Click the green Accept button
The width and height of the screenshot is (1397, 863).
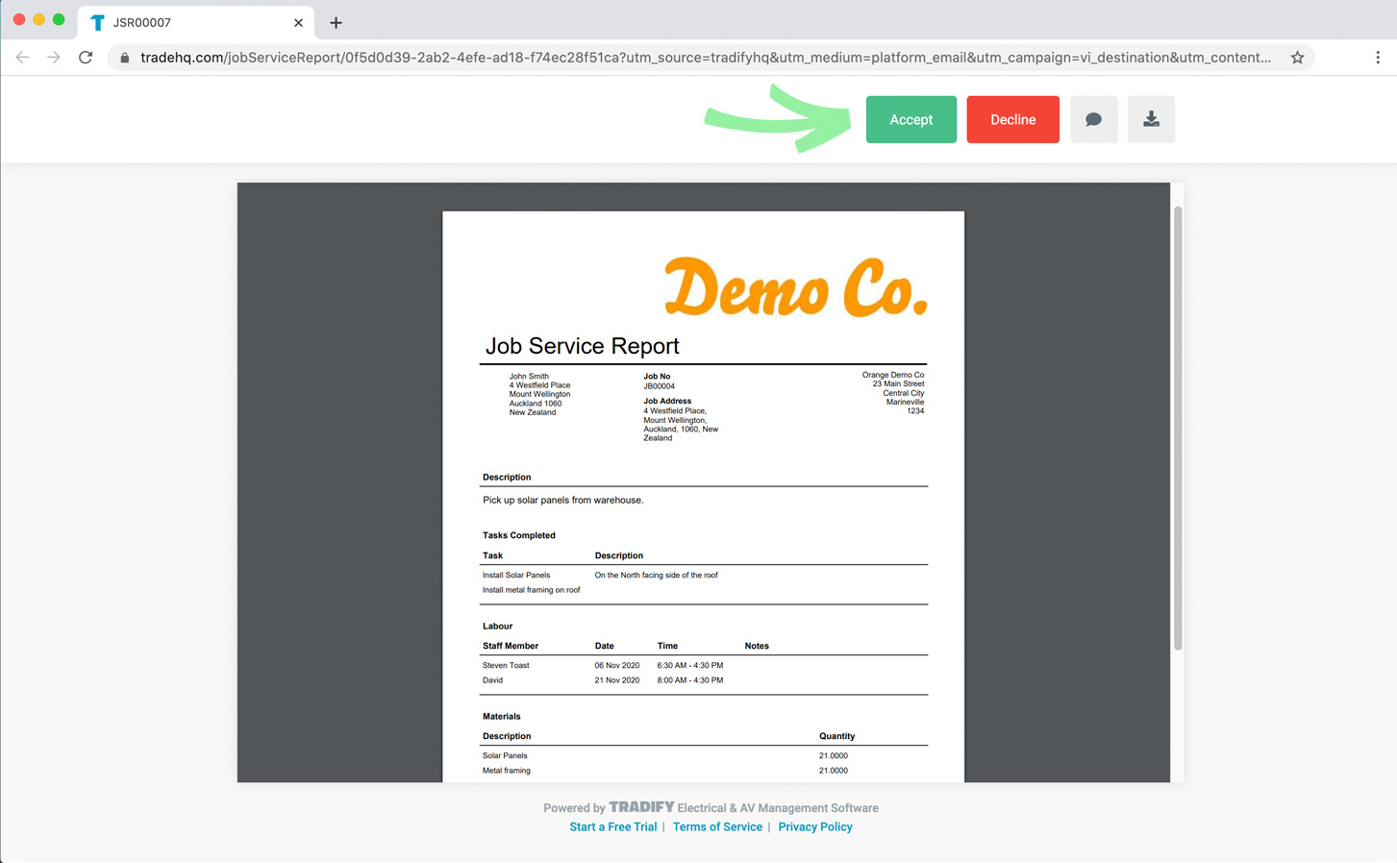click(911, 119)
